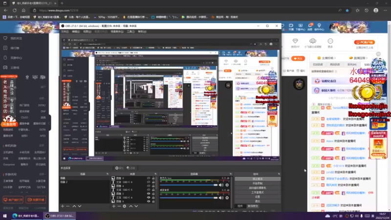Expand the 主播投稿 section arrow

pyautogui.click(x=335, y=58)
